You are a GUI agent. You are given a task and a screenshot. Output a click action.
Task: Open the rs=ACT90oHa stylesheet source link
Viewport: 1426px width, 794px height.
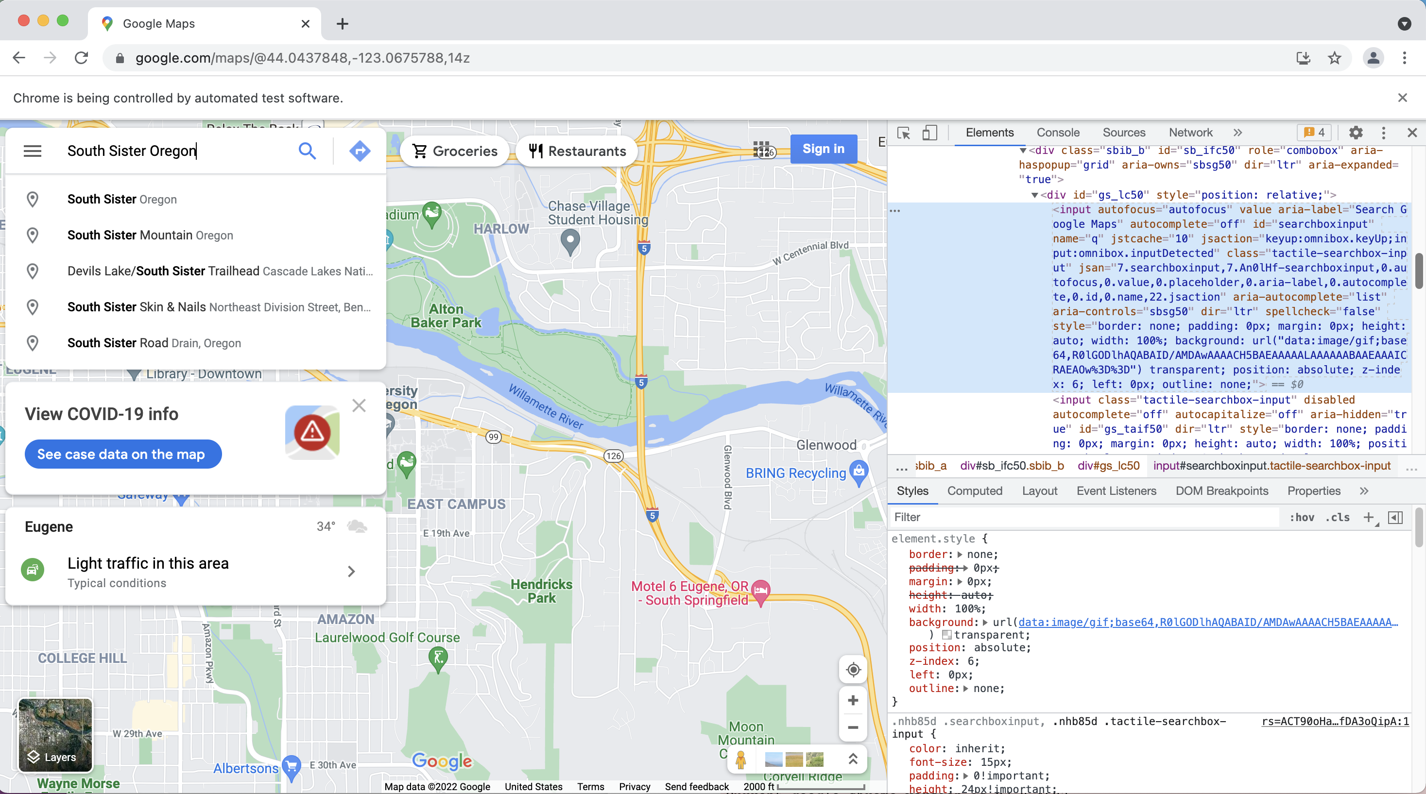(x=1335, y=722)
